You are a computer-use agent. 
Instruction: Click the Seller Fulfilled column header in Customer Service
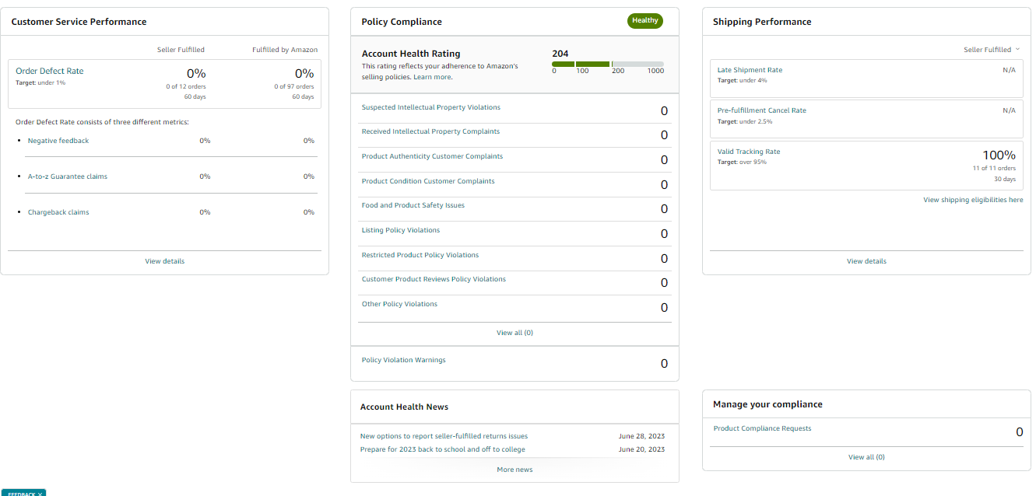pyautogui.click(x=181, y=50)
